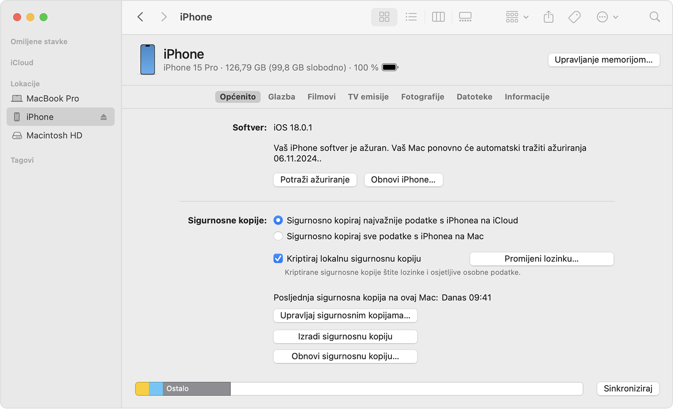The image size is (673, 409).
Task: Click the Share toolbar icon
Action: (548, 17)
